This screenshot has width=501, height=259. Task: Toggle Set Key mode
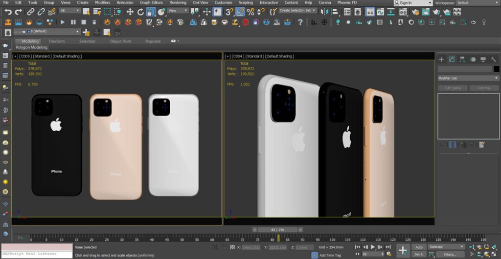(419, 254)
